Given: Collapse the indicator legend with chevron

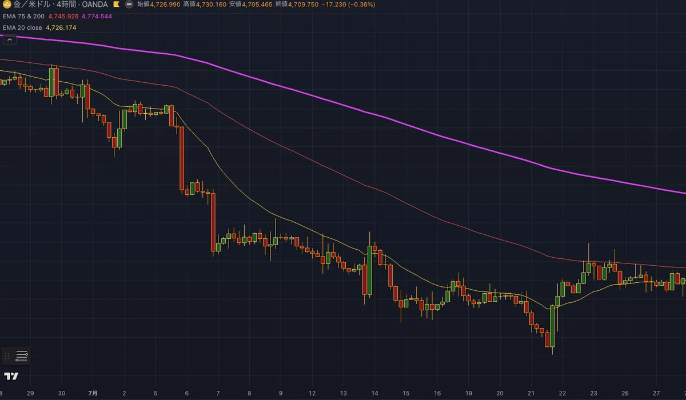Looking at the screenshot, I should coord(9,39).
